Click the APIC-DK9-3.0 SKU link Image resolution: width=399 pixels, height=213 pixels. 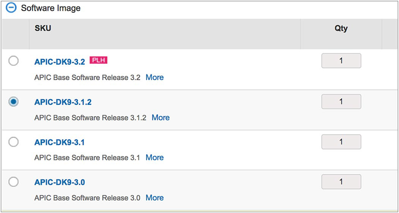[59, 183]
